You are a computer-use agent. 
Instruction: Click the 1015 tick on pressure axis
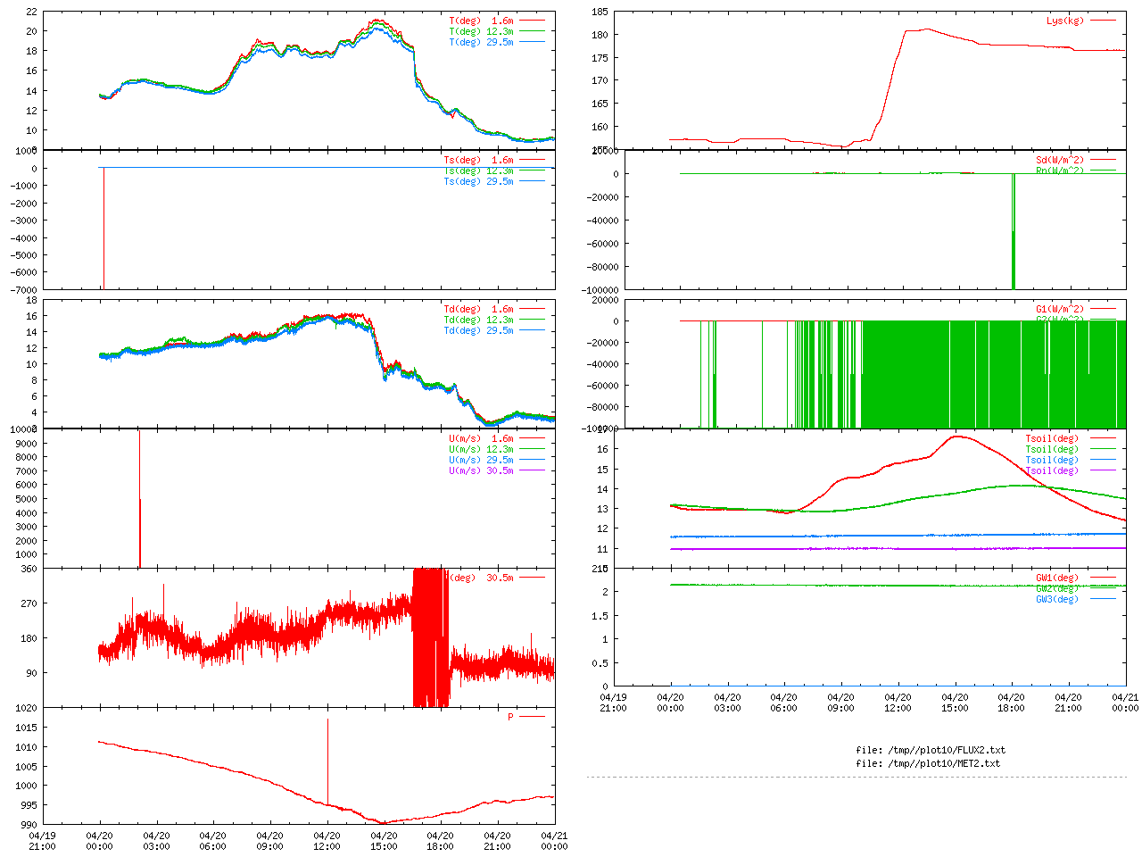point(27,728)
